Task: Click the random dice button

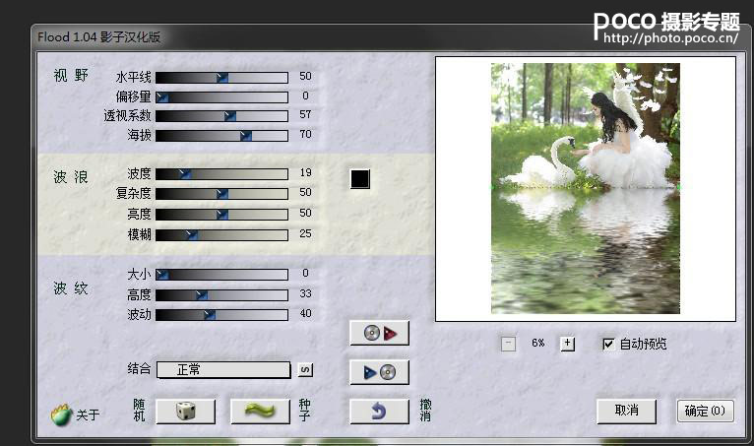Action: coord(185,412)
